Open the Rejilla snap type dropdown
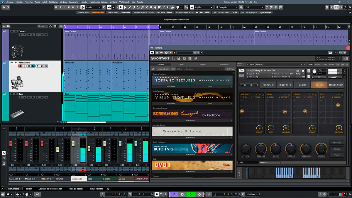The image size is (352, 198). tap(211, 7)
